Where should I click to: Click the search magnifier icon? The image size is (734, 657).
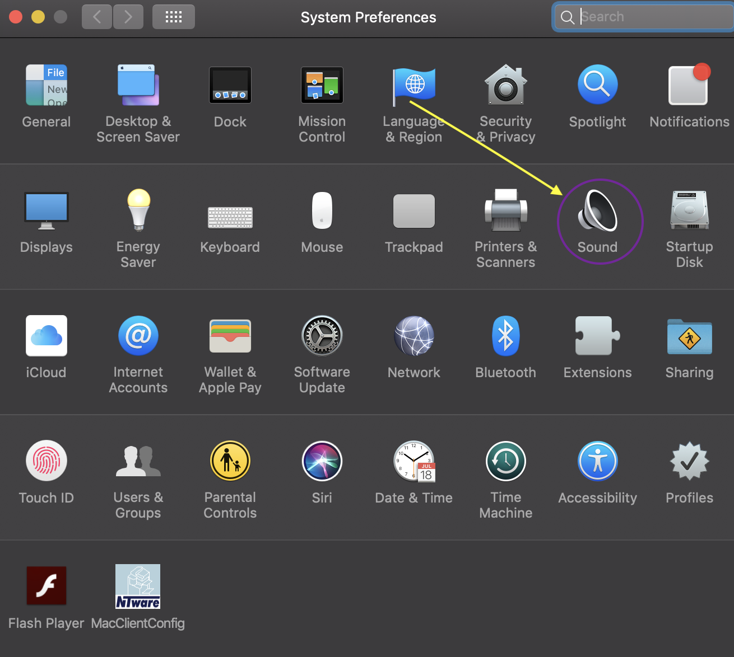click(x=568, y=17)
